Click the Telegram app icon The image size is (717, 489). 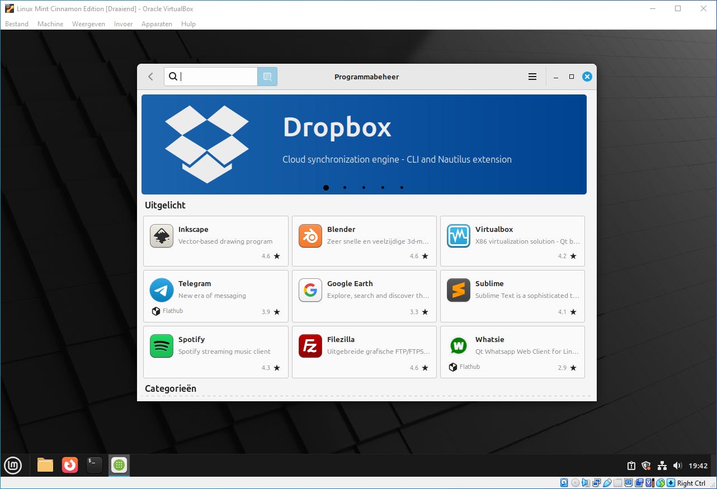[162, 290]
